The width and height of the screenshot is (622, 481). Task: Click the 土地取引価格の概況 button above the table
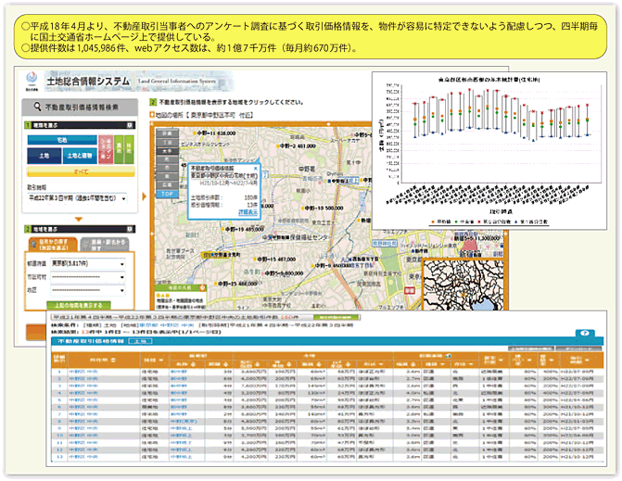(531, 348)
